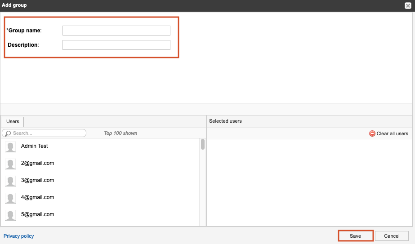Click the magnifier icon in the search box
The height and width of the screenshot is (244, 415).
[8, 133]
